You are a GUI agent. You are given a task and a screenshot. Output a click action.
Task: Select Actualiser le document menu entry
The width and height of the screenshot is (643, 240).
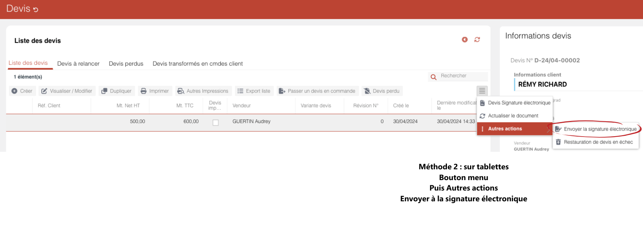point(515,116)
